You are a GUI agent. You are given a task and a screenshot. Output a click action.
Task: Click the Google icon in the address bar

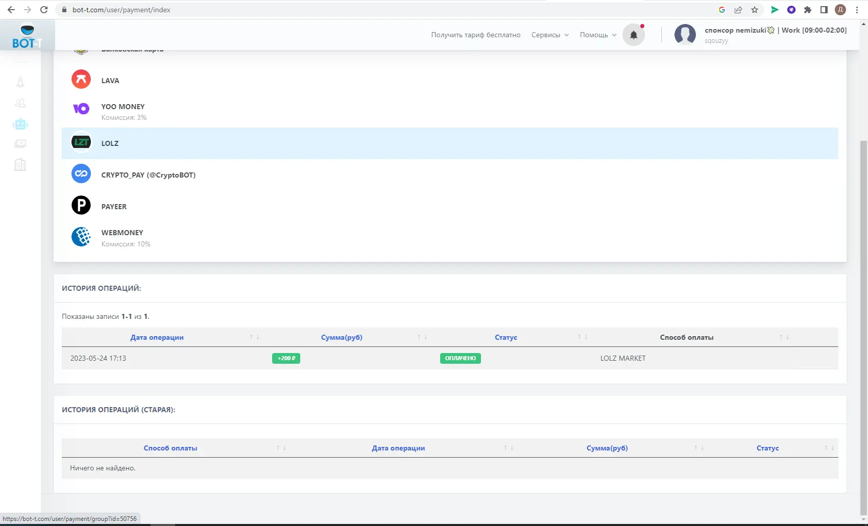(722, 10)
